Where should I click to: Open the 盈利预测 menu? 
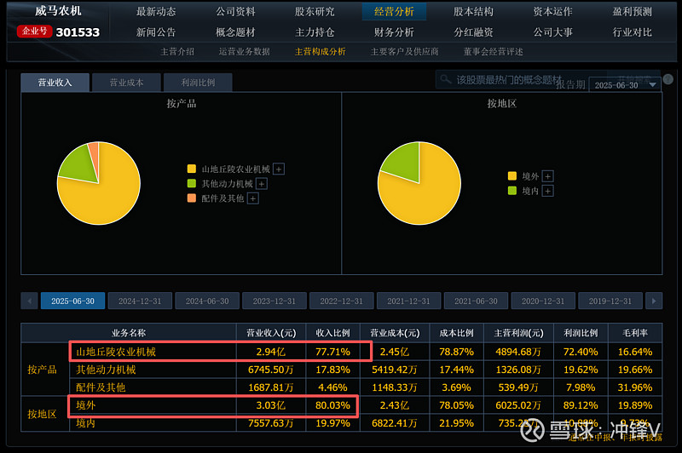click(x=633, y=12)
